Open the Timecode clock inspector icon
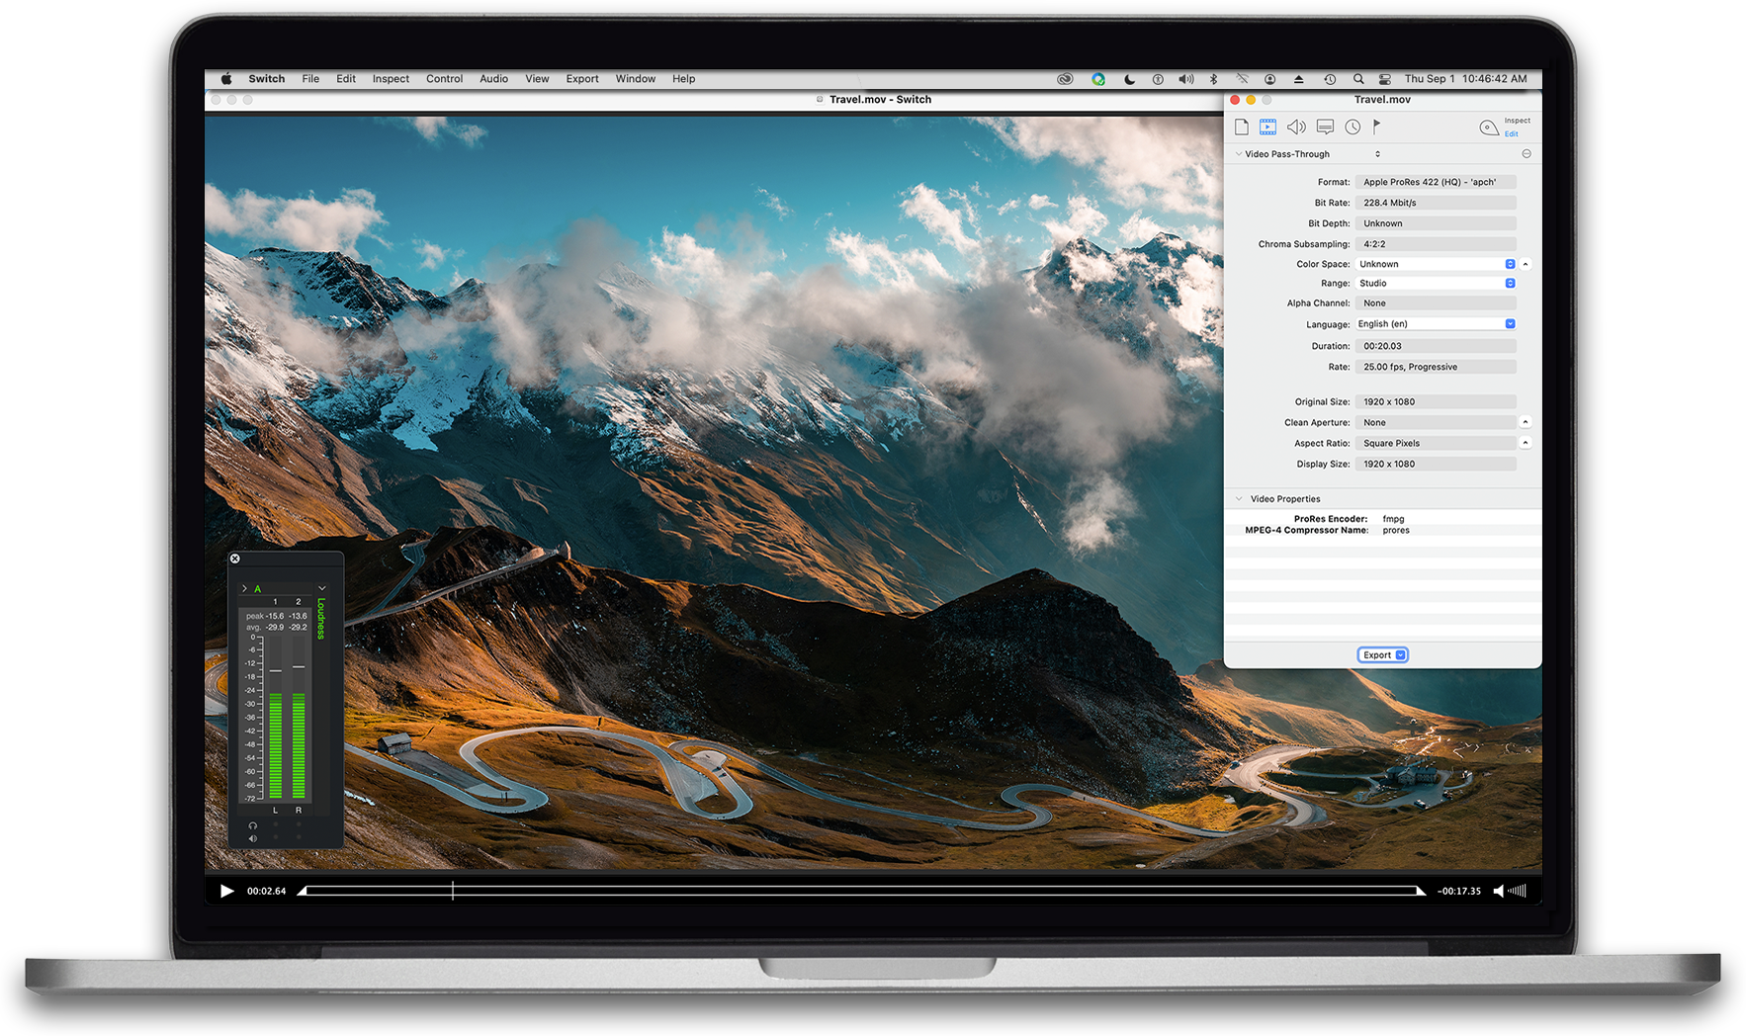 [x=1353, y=127]
